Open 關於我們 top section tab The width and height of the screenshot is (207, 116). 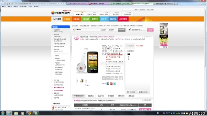pyautogui.click(x=116, y=14)
